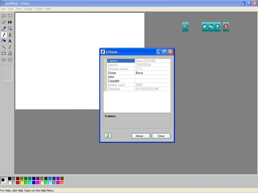Pick the cyan color swatch
This screenshot has height=193, width=258.
[x=30, y=182]
